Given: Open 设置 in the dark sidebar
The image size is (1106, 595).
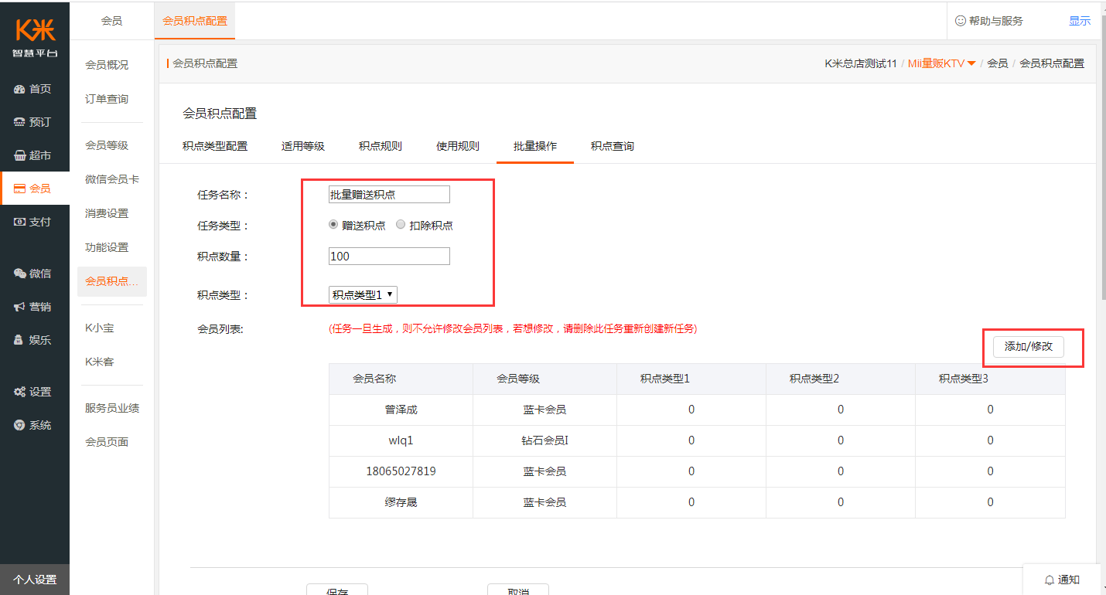Looking at the screenshot, I should (35, 392).
